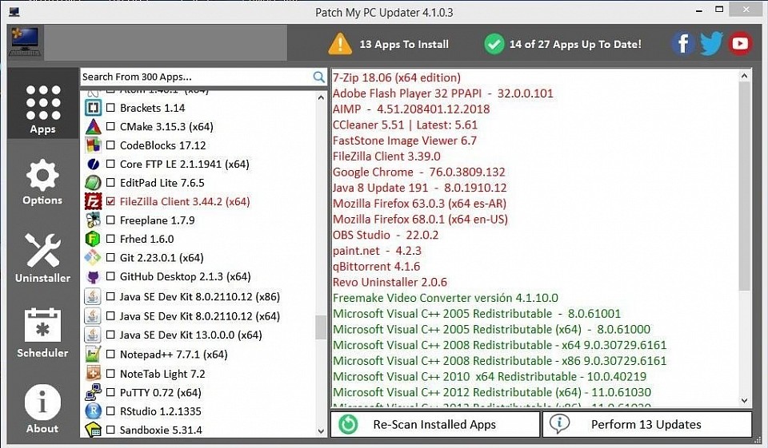
Task: Click installed apps list scroll up arrow
Action: pyautogui.click(x=745, y=76)
